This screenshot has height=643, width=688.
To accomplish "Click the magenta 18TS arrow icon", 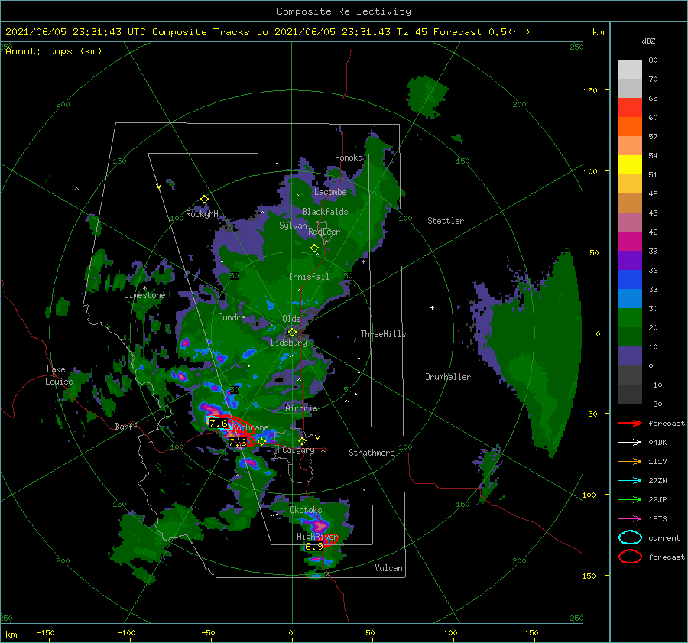I will point(630,519).
